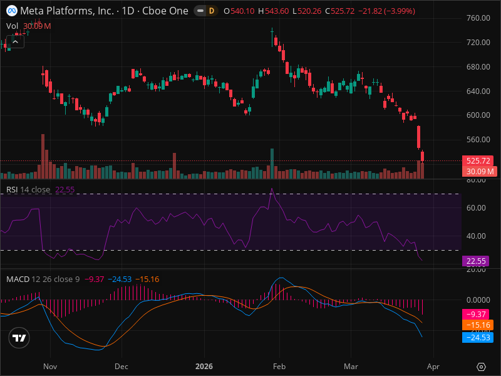The height and width of the screenshot is (376, 501).
Task: Click the Meta Platforms logo icon
Action: click(12, 11)
